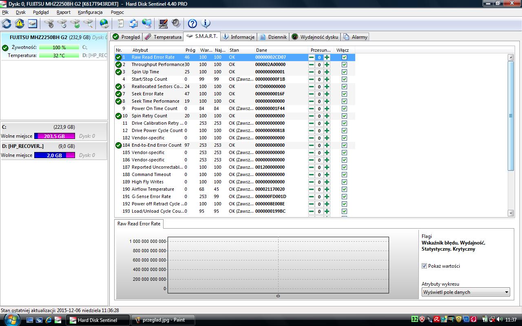Click the Stan column header
The image size is (522, 326).
pos(241,50)
